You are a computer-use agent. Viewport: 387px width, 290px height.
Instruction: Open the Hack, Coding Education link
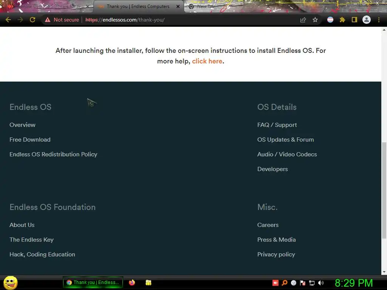(42, 255)
